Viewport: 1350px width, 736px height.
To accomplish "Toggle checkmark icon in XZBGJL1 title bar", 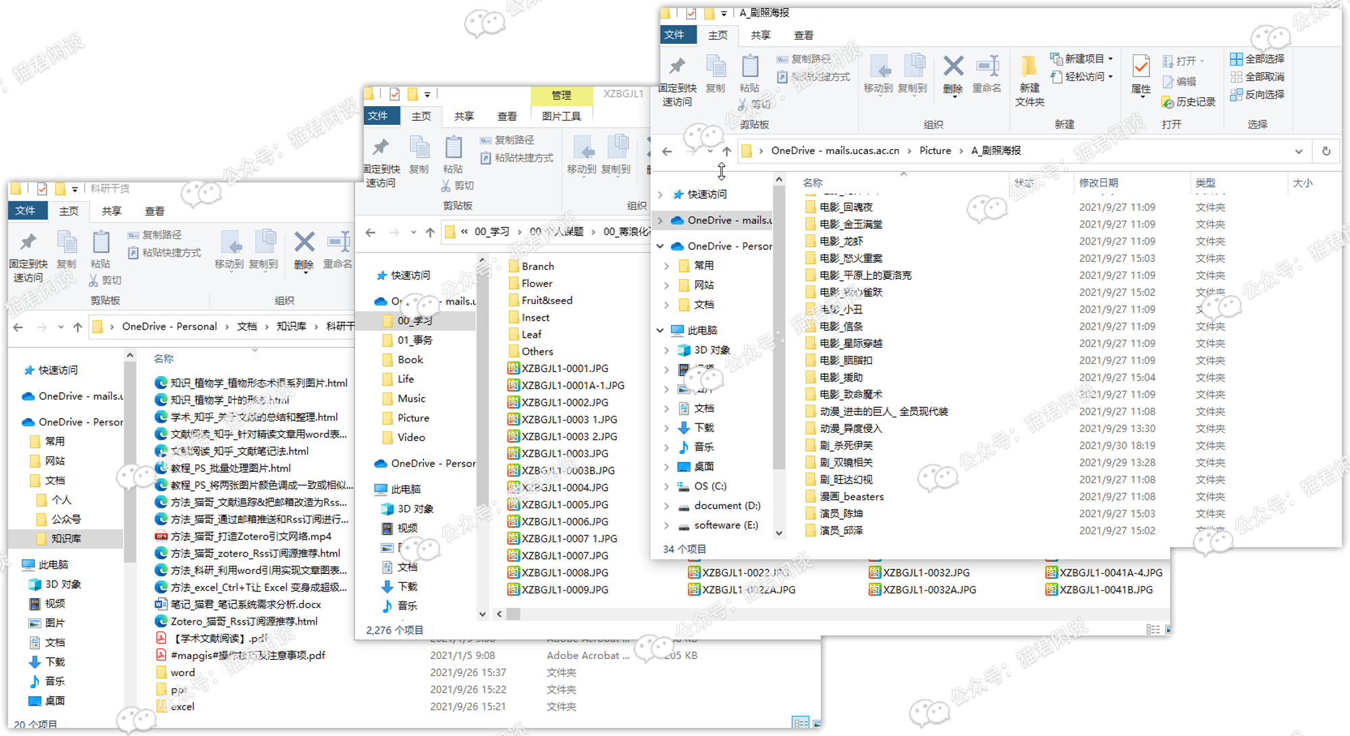I will [x=395, y=94].
